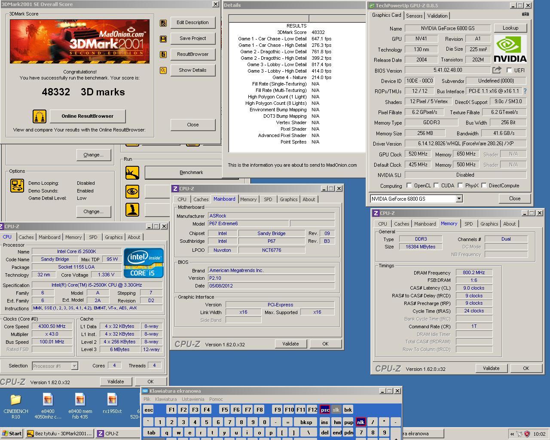Image resolution: width=550 pixels, height=440 pixels.
Task: Open the Processor #1 selection dropdown
Action: point(74,366)
